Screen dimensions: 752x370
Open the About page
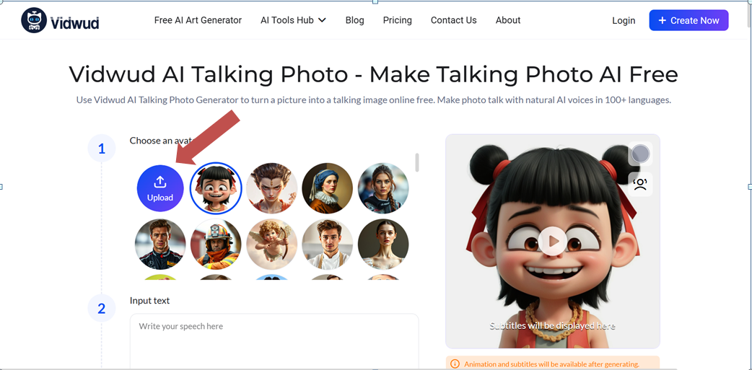tap(508, 20)
